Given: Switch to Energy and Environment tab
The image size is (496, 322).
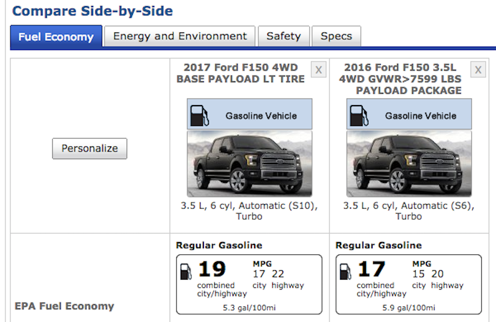Looking at the screenshot, I should click(x=180, y=36).
